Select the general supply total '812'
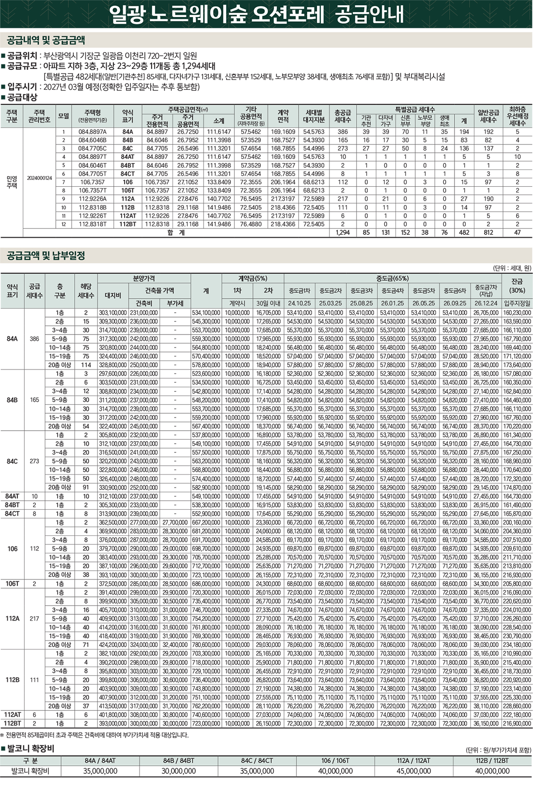This screenshot has height=786, width=533. pos(488,233)
